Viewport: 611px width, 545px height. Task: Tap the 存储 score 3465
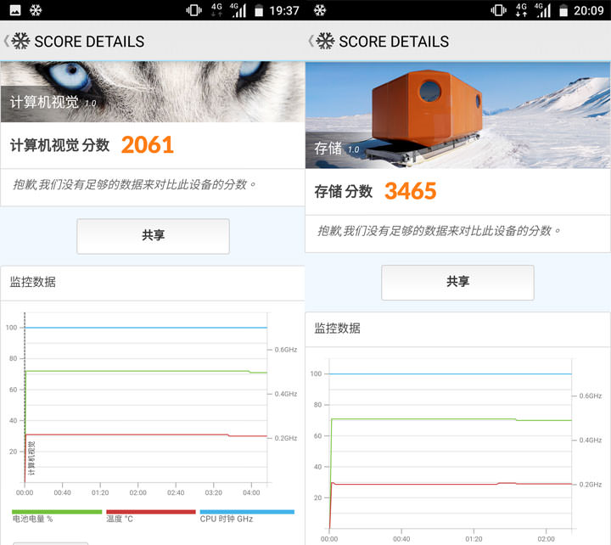tap(411, 191)
